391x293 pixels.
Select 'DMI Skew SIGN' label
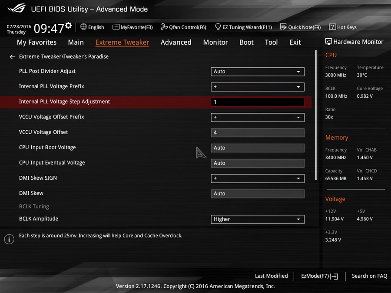(x=38, y=178)
